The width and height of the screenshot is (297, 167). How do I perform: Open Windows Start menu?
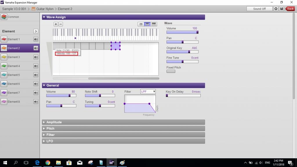click(x=5, y=162)
